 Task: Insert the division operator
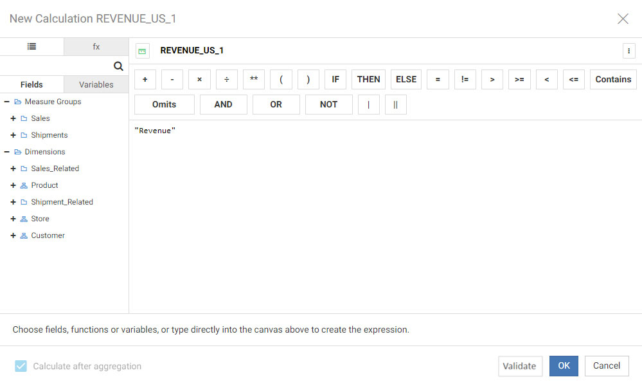tap(226, 79)
